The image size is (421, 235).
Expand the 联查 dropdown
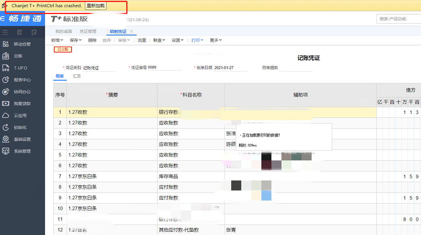coord(159,40)
